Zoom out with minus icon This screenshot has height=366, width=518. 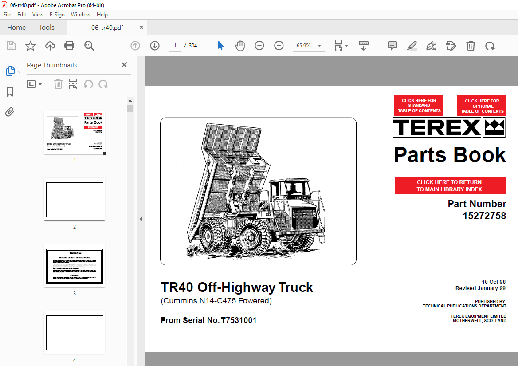[x=259, y=46]
